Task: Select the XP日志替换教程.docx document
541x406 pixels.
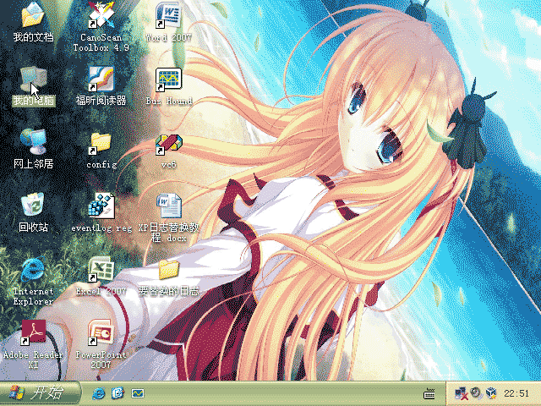Action: pyautogui.click(x=168, y=206)
